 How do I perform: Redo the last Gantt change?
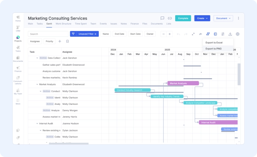point(186,34)
